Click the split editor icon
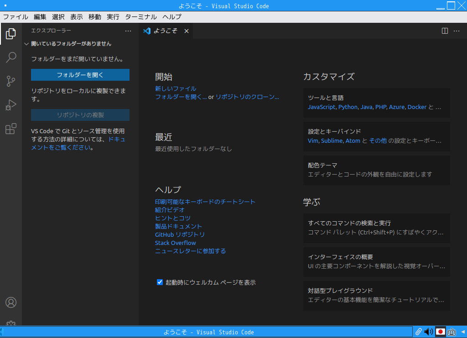Image resolution: width=467 pixels, height=338 pixels. coord(445,31)
